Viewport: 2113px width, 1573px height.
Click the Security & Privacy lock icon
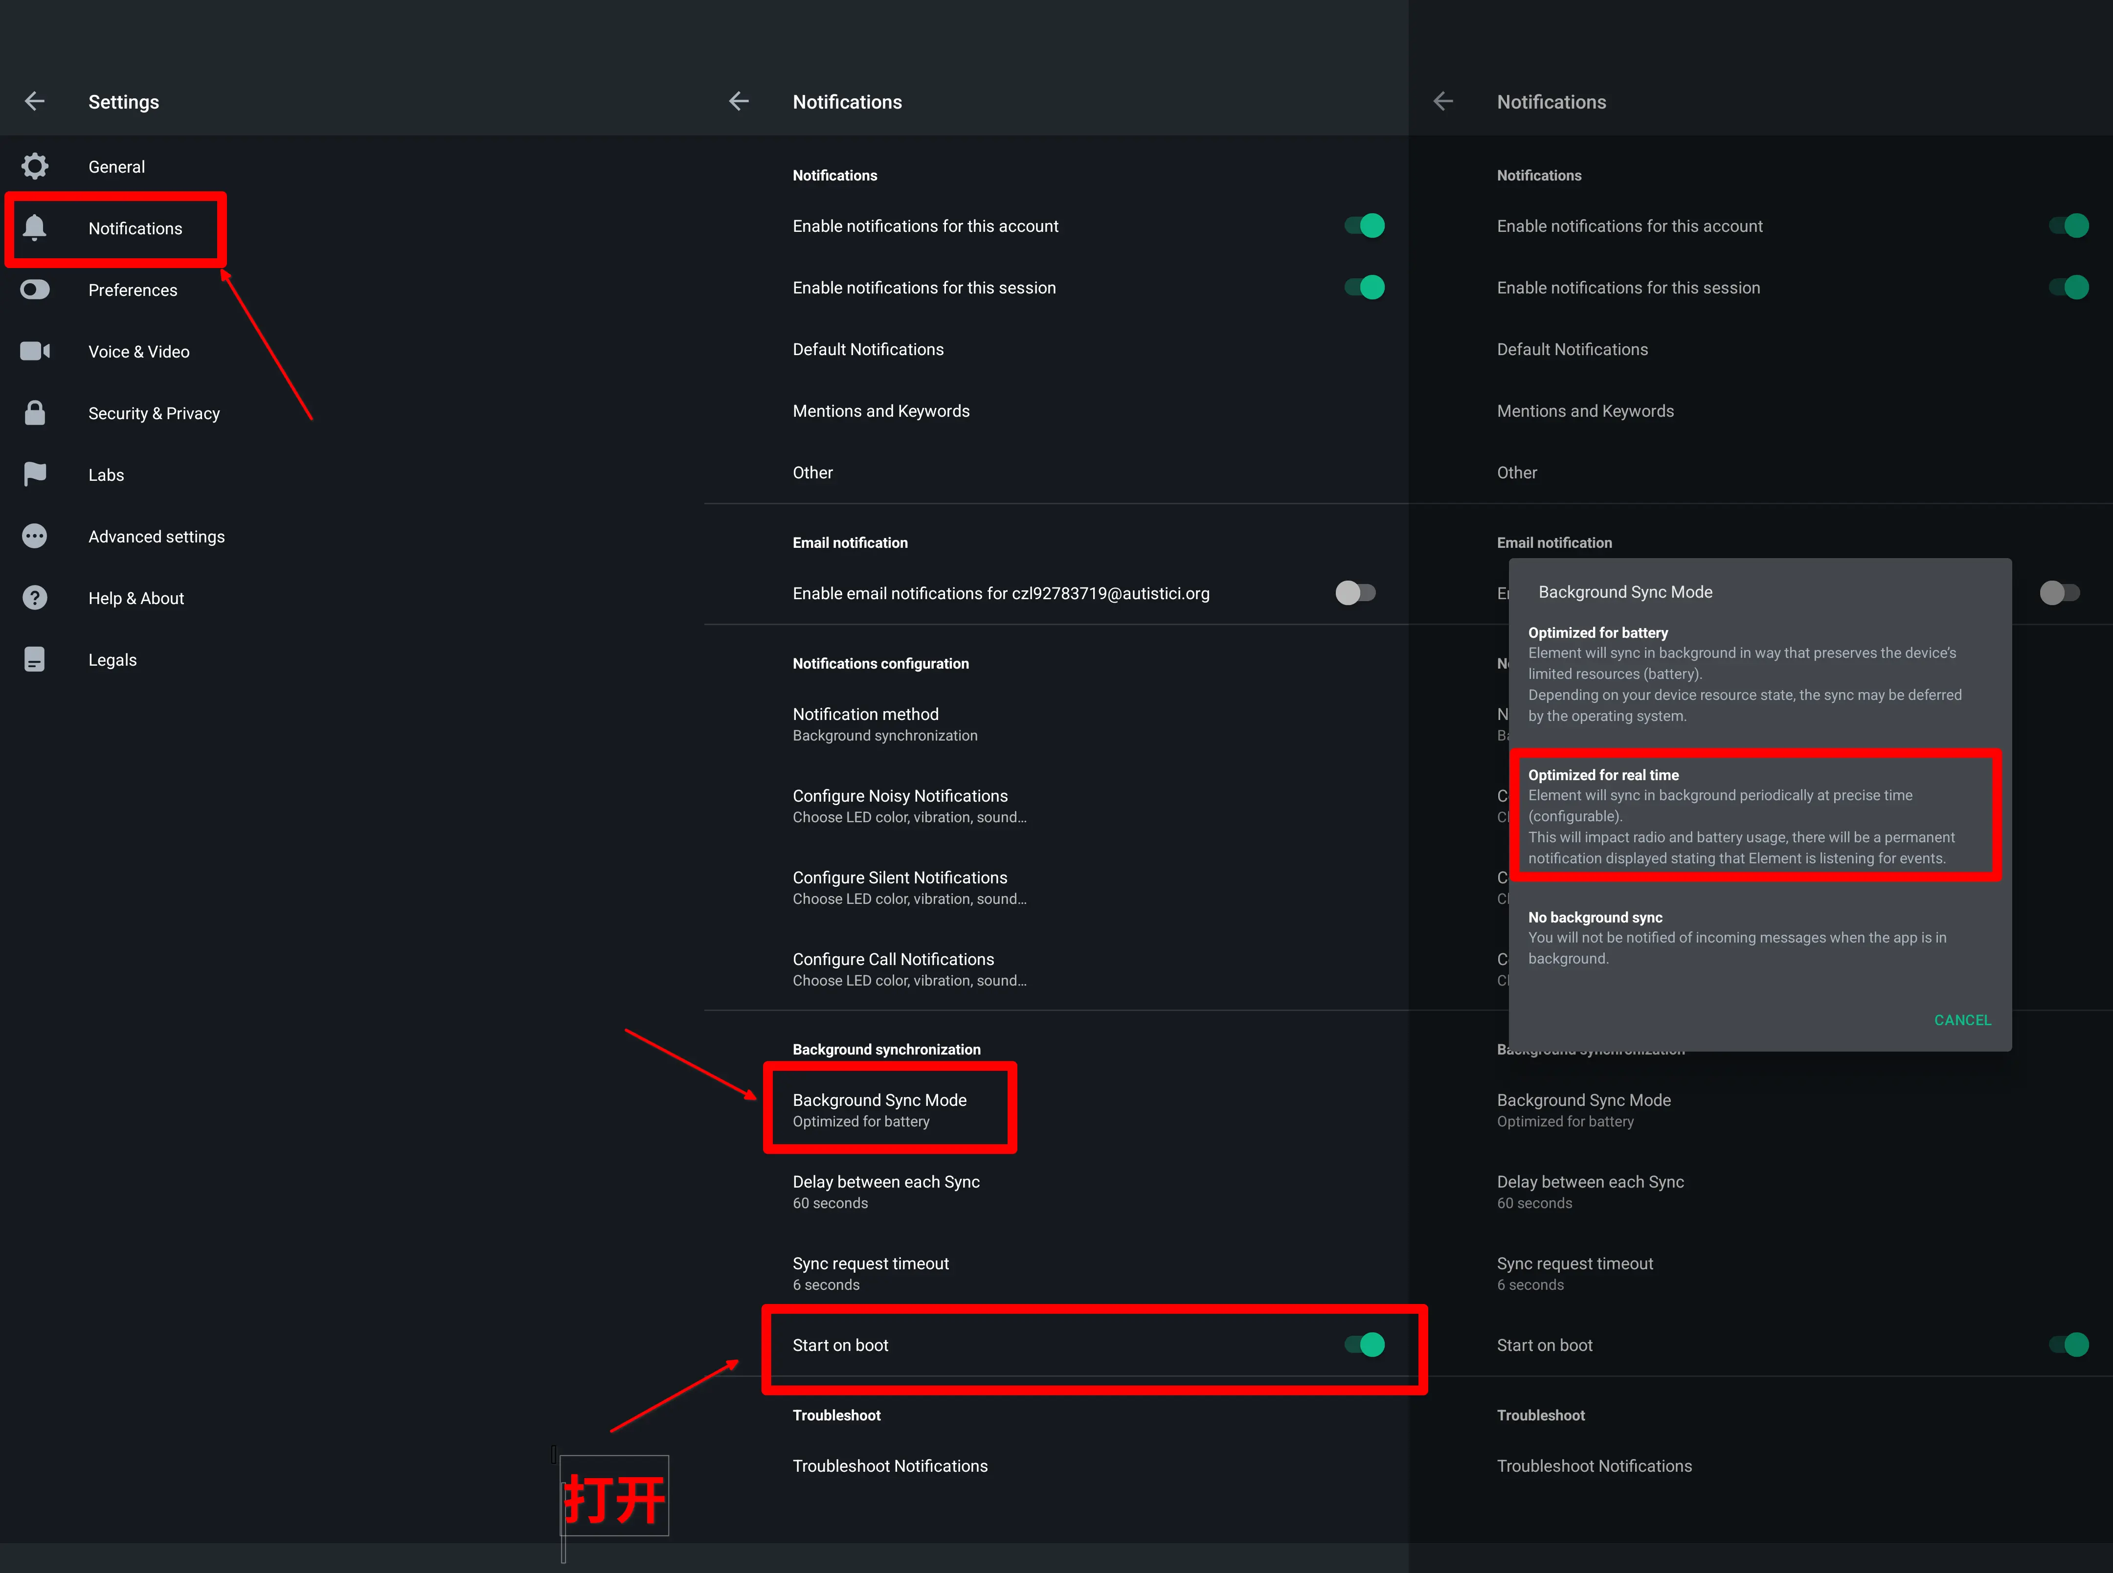click(x=35, y=412)
